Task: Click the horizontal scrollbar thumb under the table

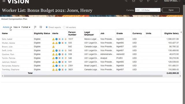Action: [83, 76]
